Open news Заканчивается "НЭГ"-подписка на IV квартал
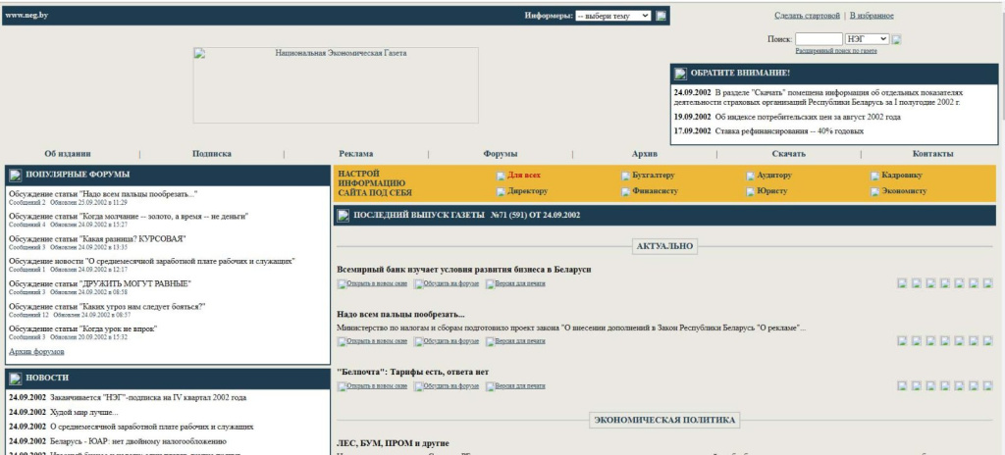1005x455 pixels. click(x=148, y=398)
